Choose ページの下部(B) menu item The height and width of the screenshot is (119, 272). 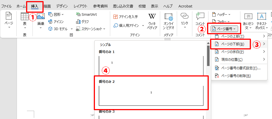coord(239,44)
